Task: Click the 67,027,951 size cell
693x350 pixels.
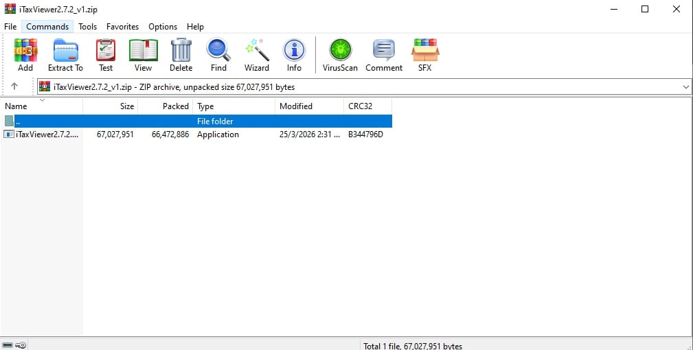Action: pos(115,135)
